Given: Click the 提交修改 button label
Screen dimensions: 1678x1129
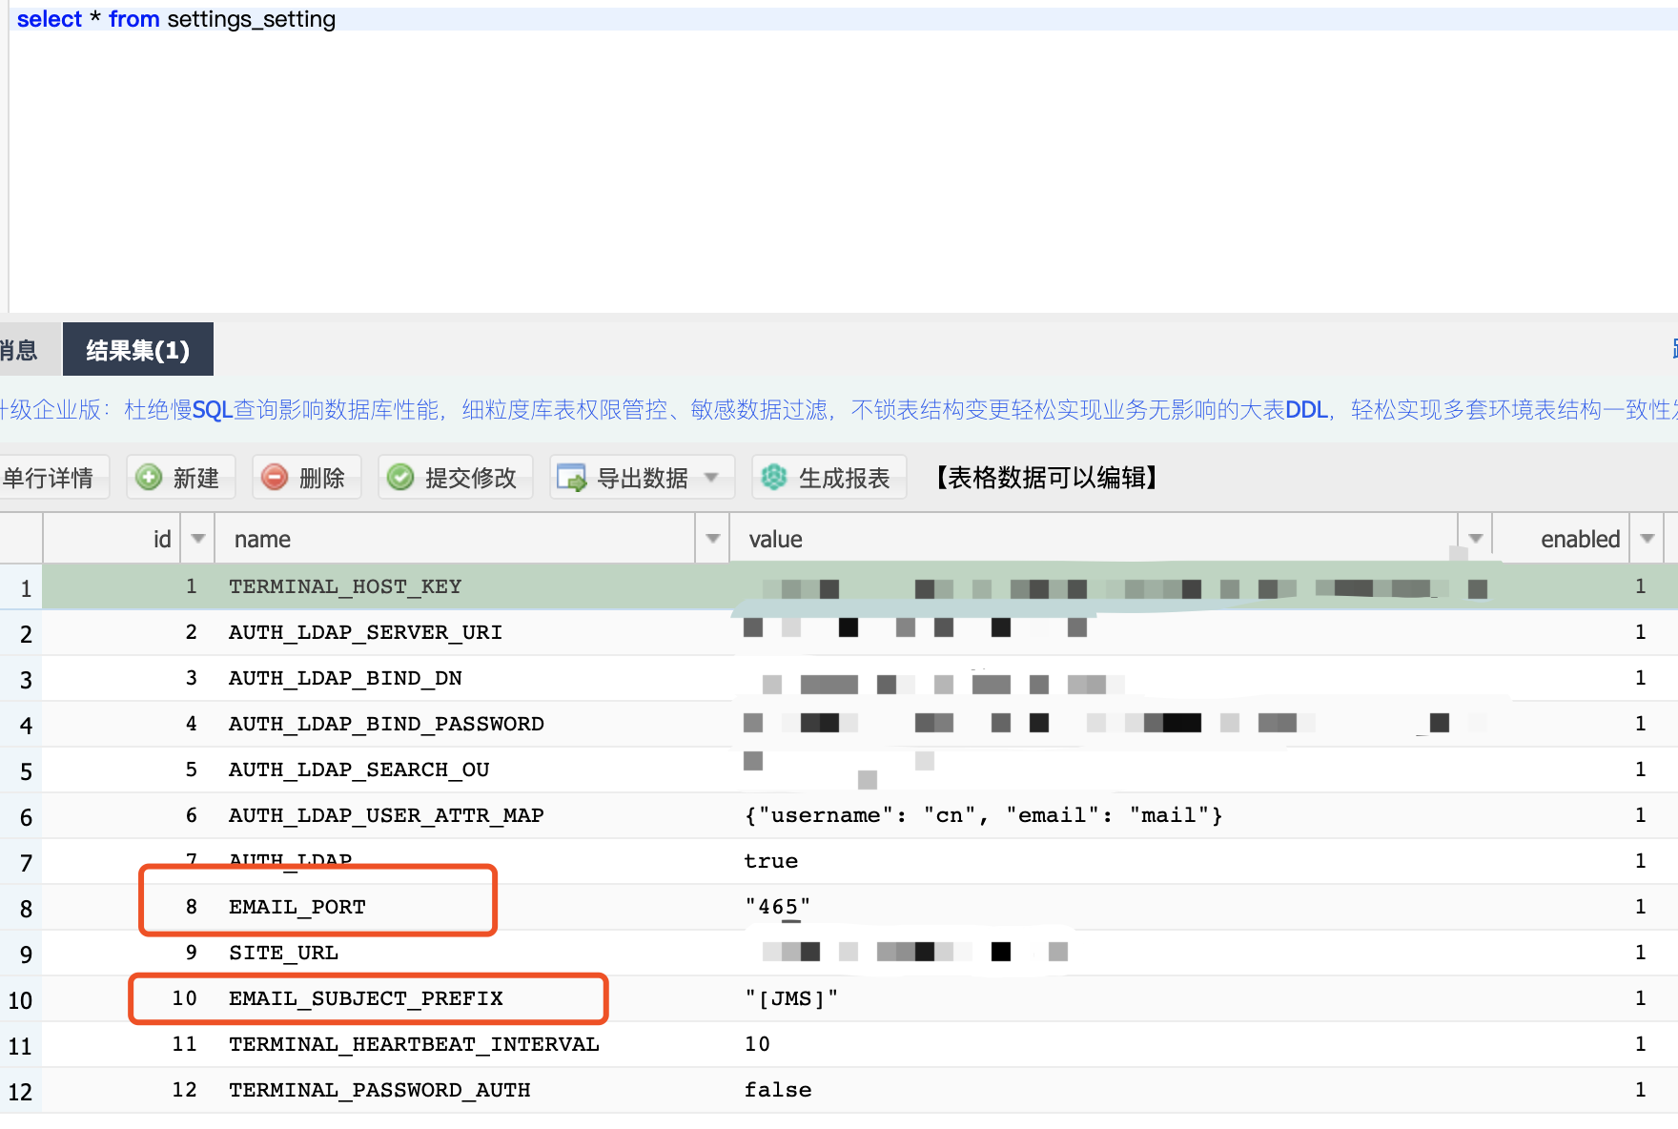Looking at the screenshot, I should click(471, 478).
